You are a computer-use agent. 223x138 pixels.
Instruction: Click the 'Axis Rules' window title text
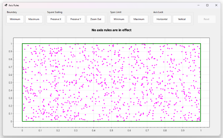(x=14, y=5)
